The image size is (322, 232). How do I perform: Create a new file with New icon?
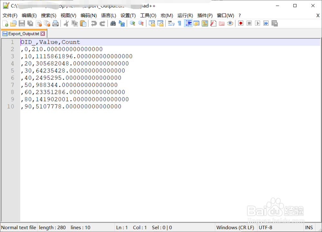click(5, 23)
